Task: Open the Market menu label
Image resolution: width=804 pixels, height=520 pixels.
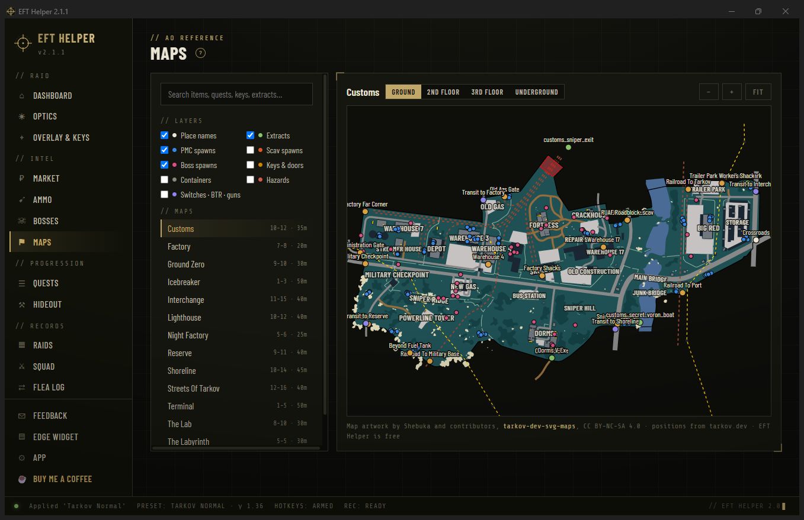Action: (46, 179)
